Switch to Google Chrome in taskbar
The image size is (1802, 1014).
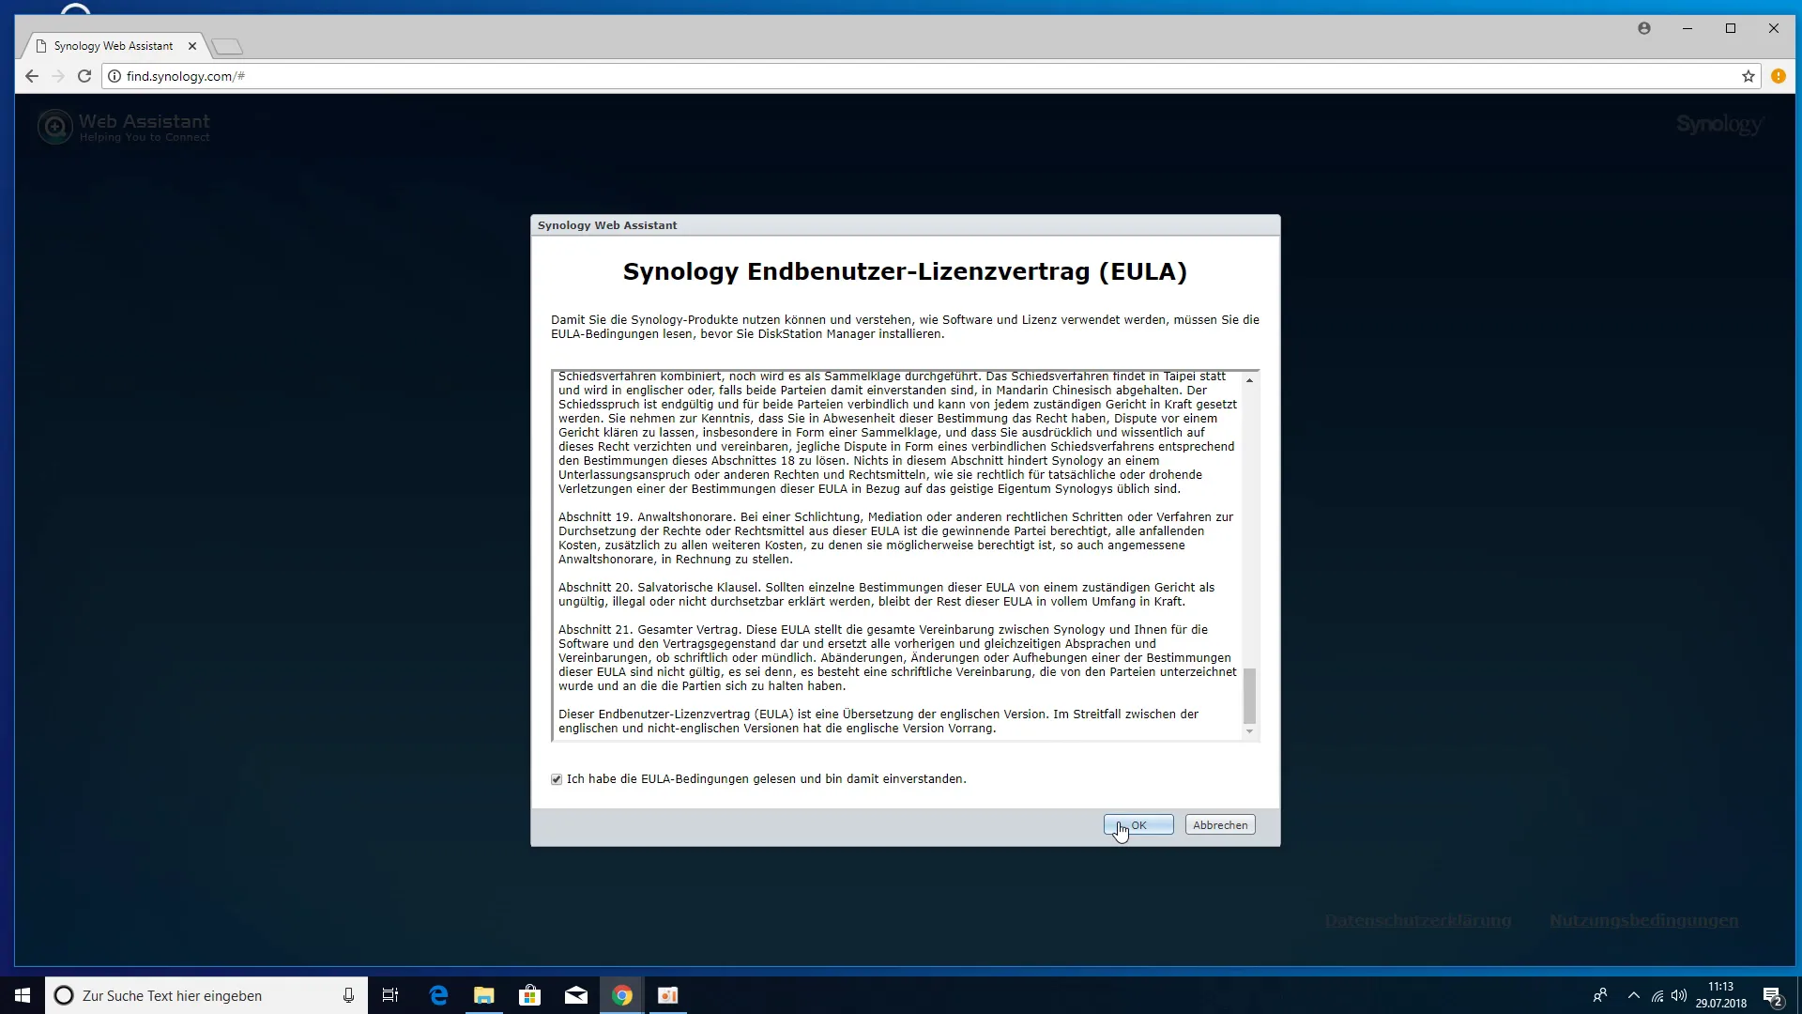tap(622, 995)
